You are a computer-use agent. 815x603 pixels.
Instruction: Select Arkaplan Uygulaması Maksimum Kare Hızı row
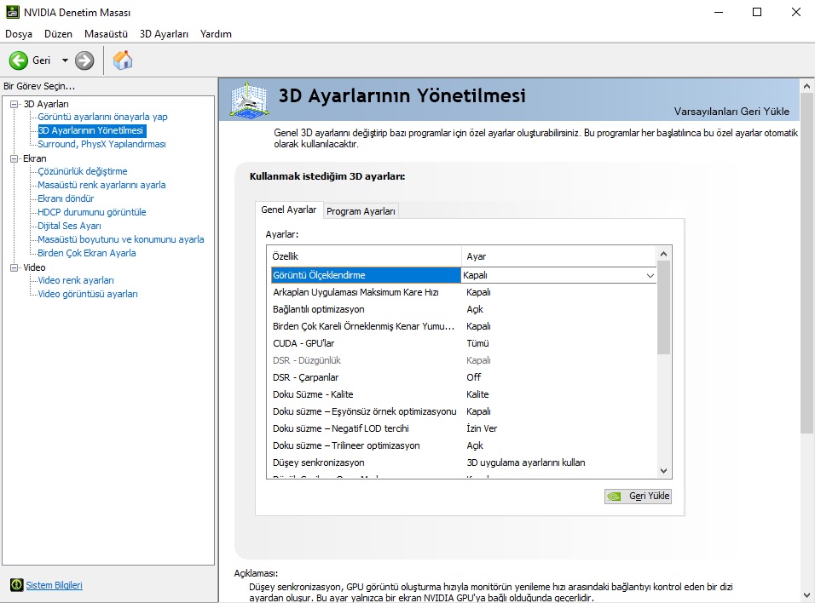point(464,292)
